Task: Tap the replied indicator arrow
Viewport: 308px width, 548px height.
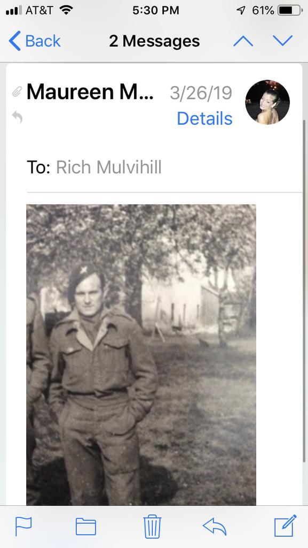Action: [17, 117]
